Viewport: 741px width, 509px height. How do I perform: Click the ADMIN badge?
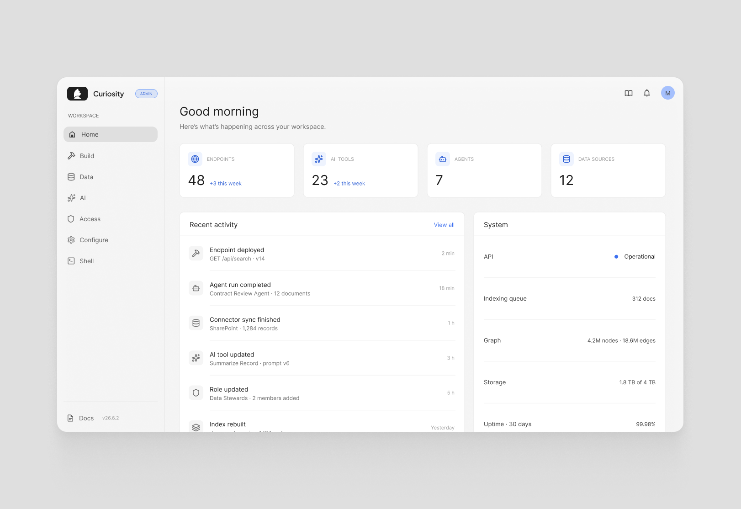click(x=146, y=94)
